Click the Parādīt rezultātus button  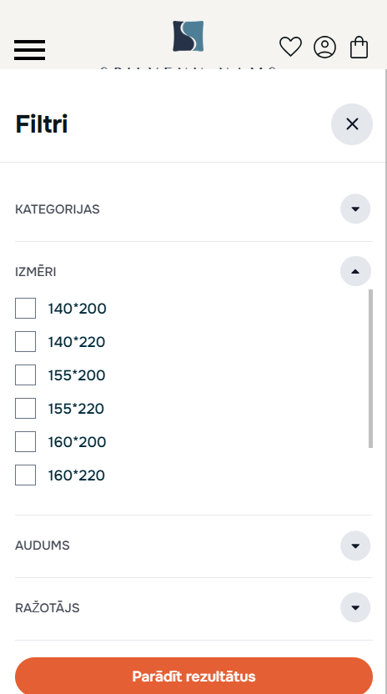click(194, 676)
